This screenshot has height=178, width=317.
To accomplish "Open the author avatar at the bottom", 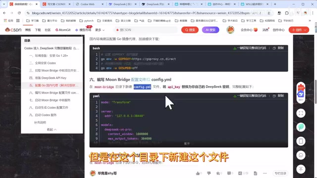I will pyautogui.click(x=93, y=173).
